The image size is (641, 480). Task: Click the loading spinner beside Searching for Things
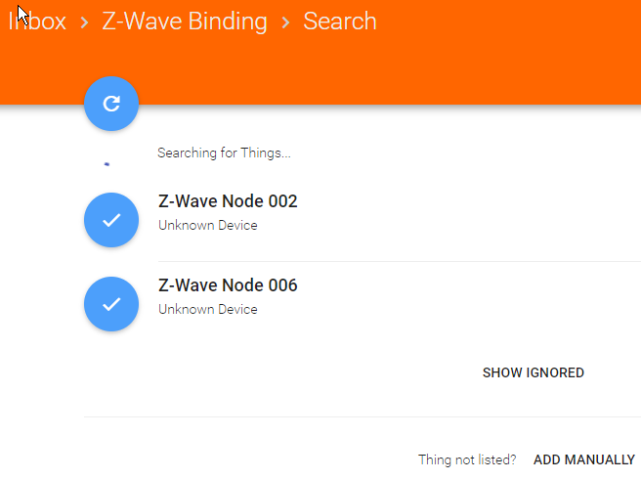click(x=107, y=164)
